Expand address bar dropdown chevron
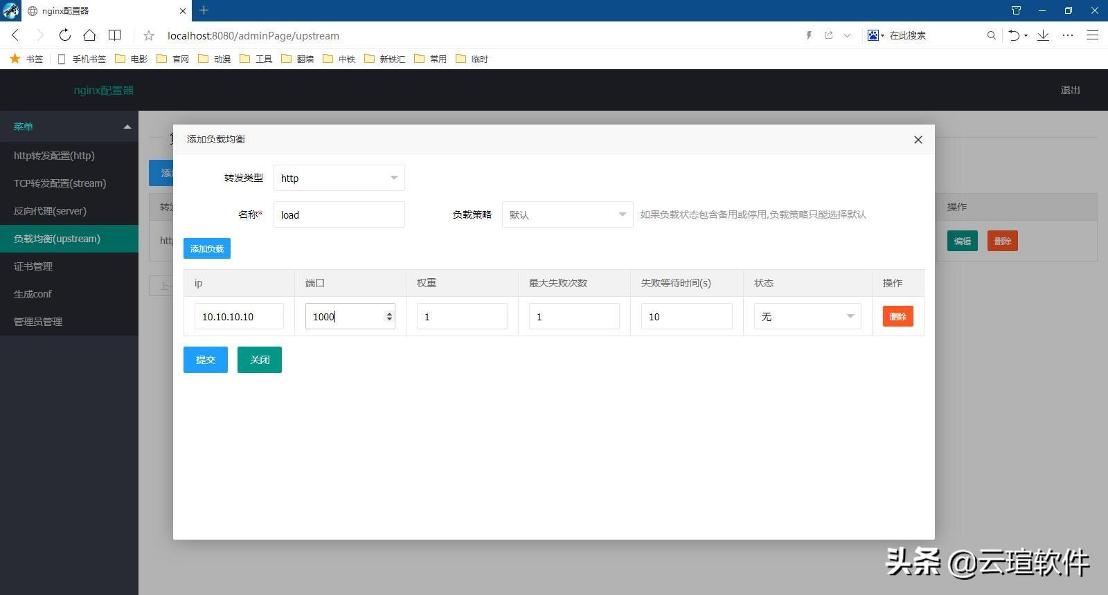Screen dimensions: 1108x595 [x=847, y=35]
